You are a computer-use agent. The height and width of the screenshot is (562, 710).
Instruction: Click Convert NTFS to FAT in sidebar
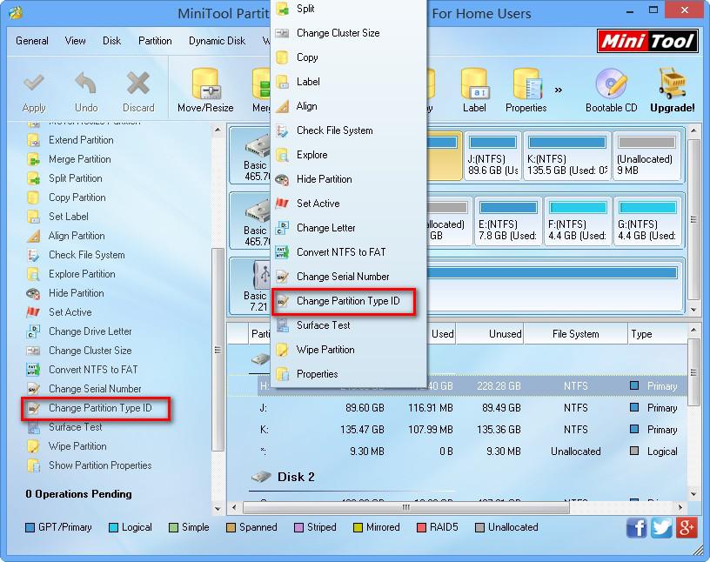[x=93, y=370]
